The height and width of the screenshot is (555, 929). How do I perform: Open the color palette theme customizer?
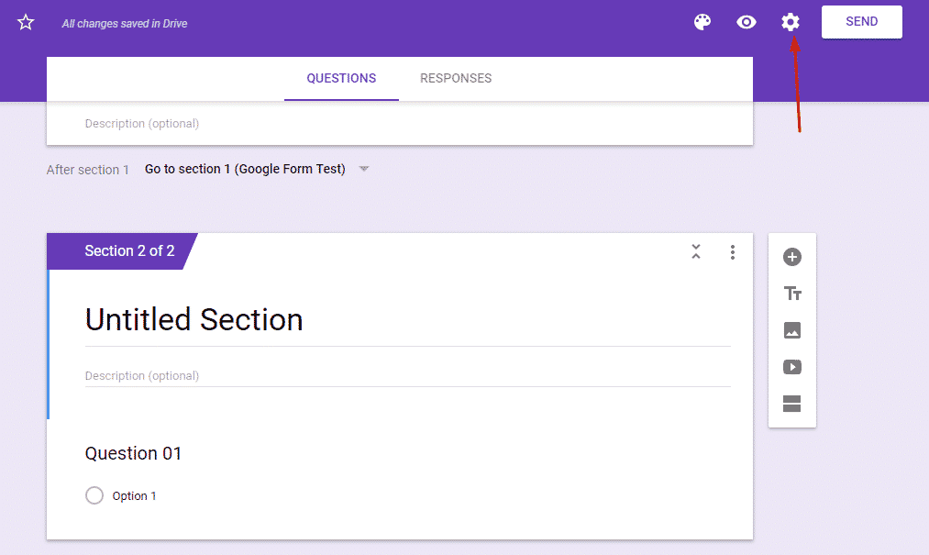(702, 22)
